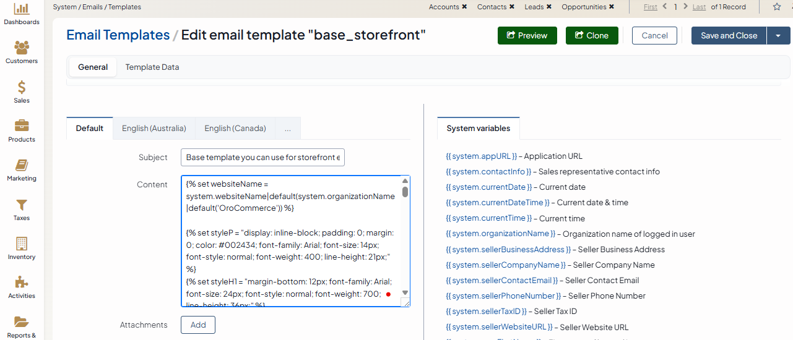The image size is (793, 340).
Task: Remove the Accounts pinned shortcut
Action: pyautogui.click(x=464, y=7)
